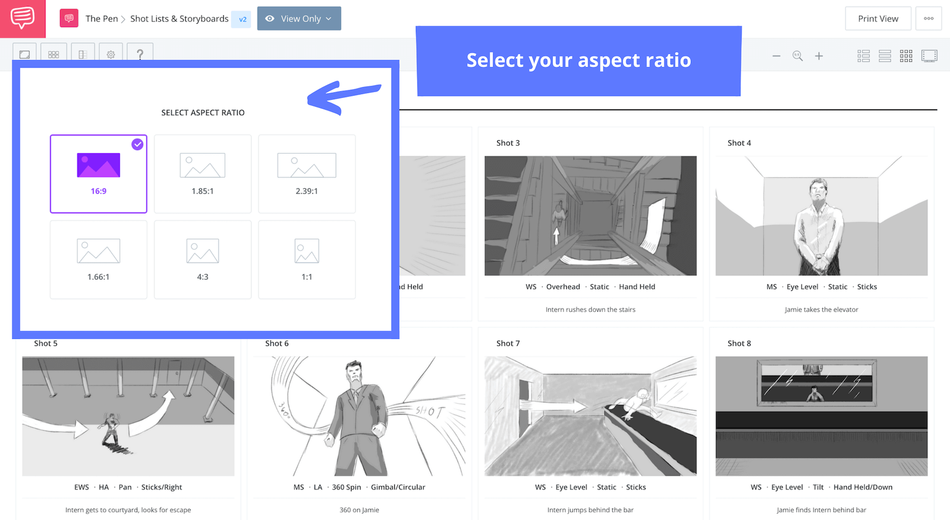Click the '360 on Jamie' description

pos(359,510)
